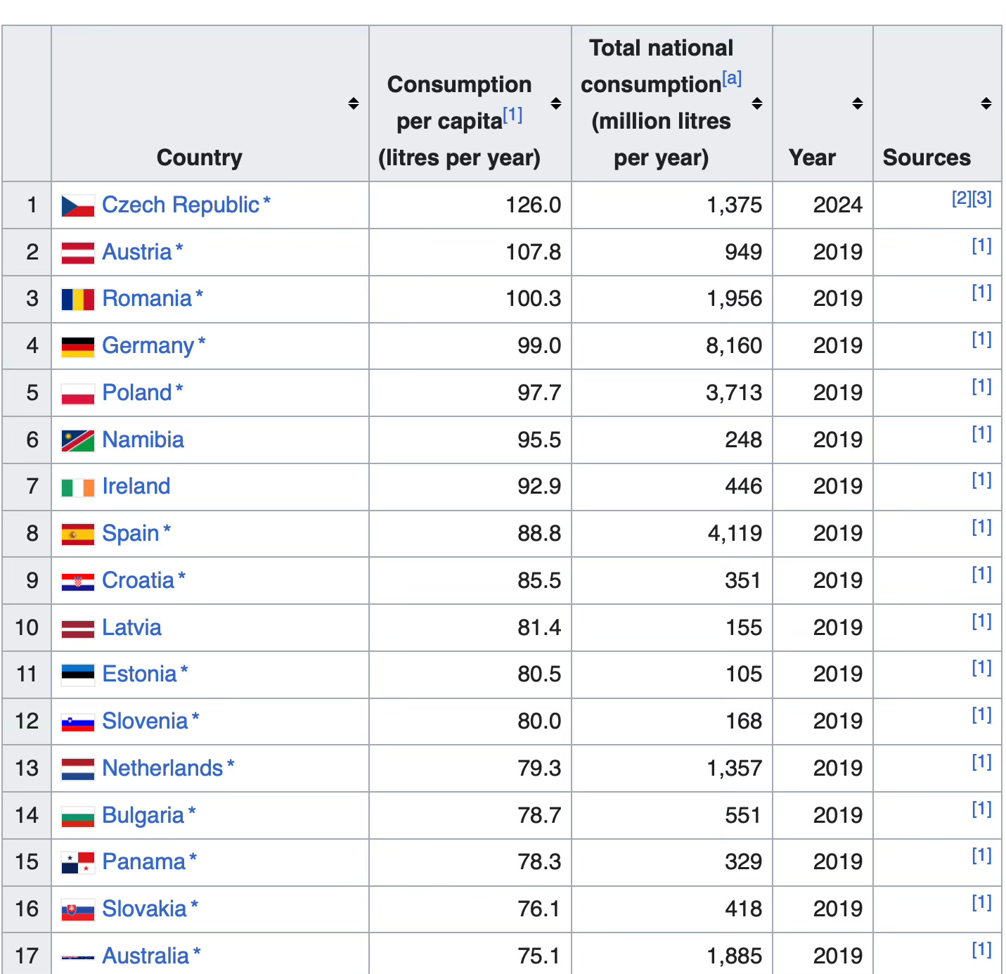Click the Spain flag icon
Viewport: 1006px width, 974px height.
tap(77, 534)
